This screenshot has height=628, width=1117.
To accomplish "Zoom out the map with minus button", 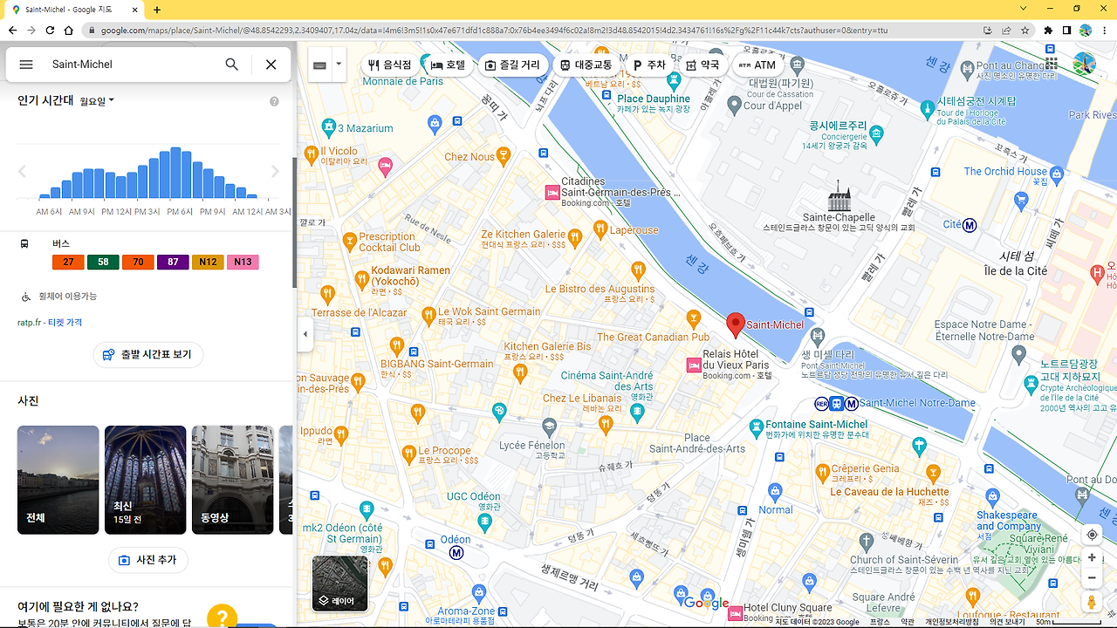I will tap(1092, 577).
